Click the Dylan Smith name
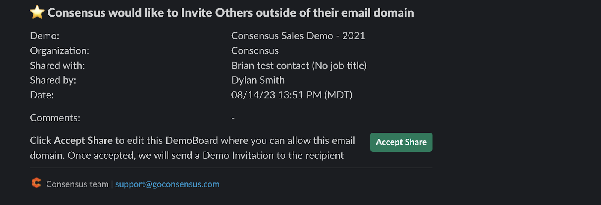The image size is (601, 205). point(258,80)
